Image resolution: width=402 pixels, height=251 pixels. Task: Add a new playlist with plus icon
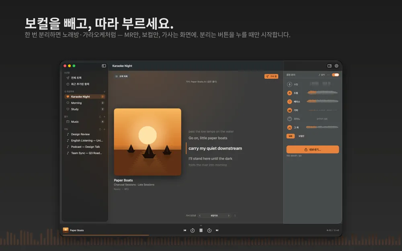coord(105,92)
